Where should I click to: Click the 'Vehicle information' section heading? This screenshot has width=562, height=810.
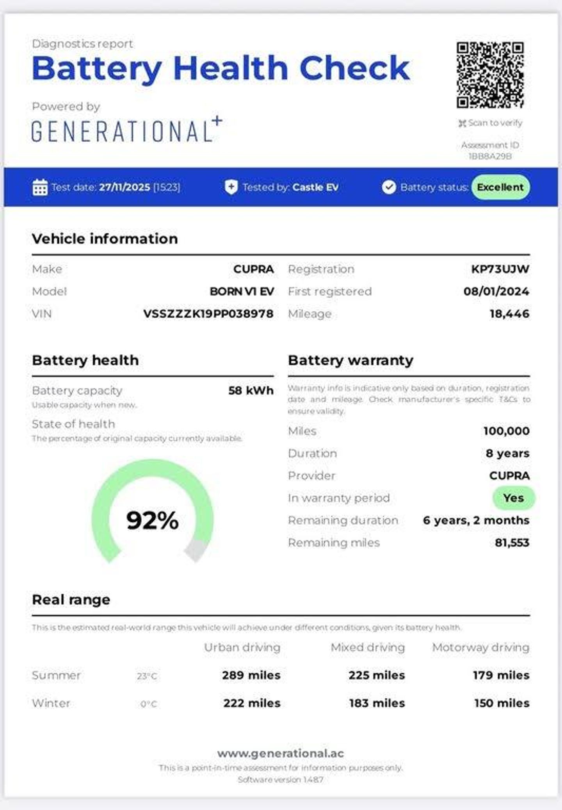point(105,239)
